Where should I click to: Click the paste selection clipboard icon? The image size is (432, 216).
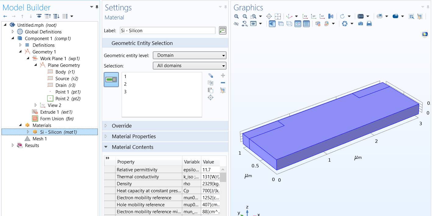point(210,90)
